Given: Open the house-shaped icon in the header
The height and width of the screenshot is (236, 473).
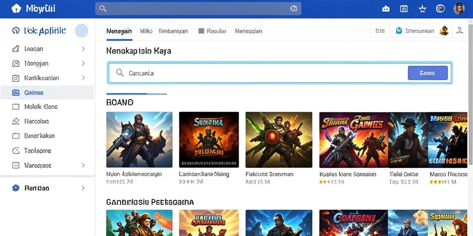Looking at the screenshot, I should (386, 9).
